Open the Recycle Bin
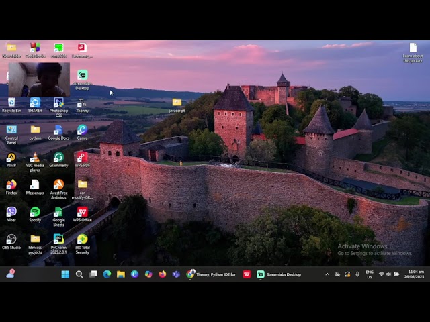 tap(11, 105)
